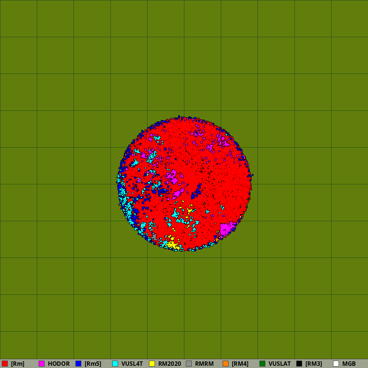Click the white MGB legend swatch

[336, 364]
